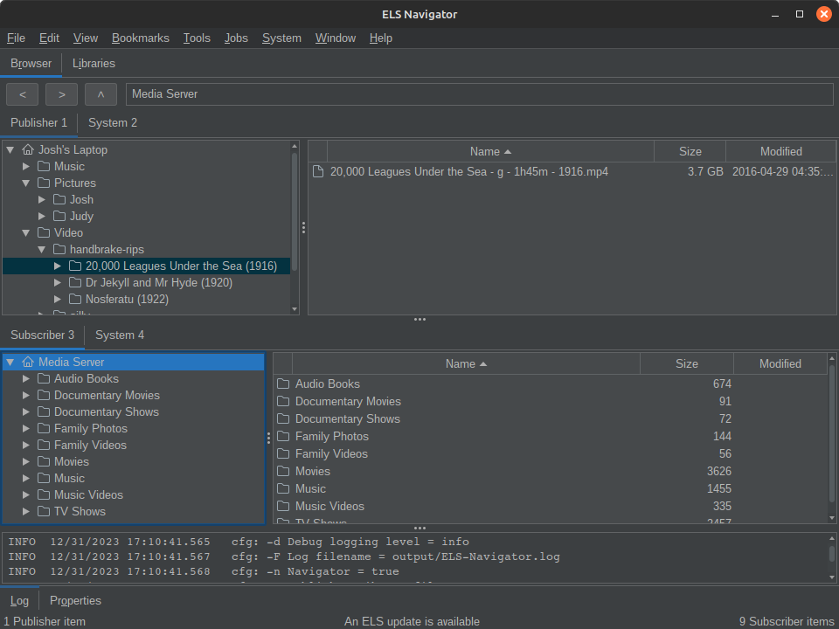The width and height of the screenshot is (839, 629).
Task: Click the Family Photos folder icon in subscriber tree
Action: coord(44,429)
